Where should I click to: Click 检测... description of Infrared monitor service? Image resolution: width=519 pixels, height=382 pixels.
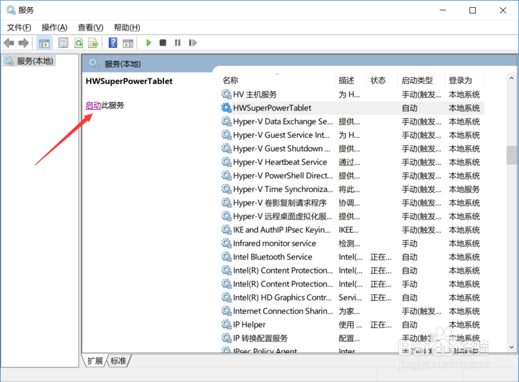pyautogui.click(x=349, y=243)
